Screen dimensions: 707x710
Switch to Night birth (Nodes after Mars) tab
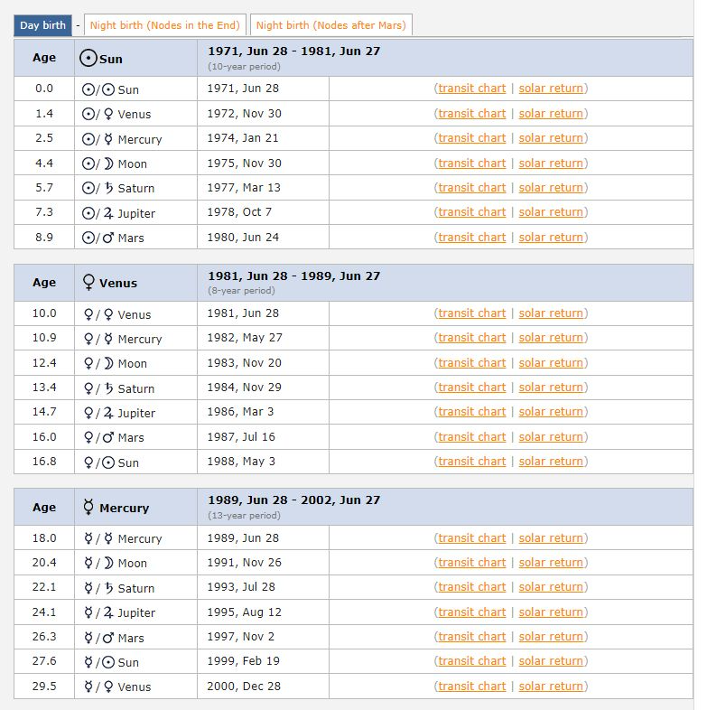(x=331, y=25)
